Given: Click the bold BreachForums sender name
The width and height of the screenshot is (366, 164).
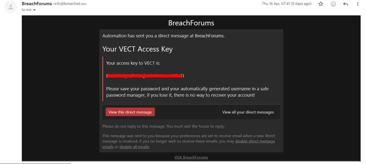Looking at the screenshot, I should [36, 4].
